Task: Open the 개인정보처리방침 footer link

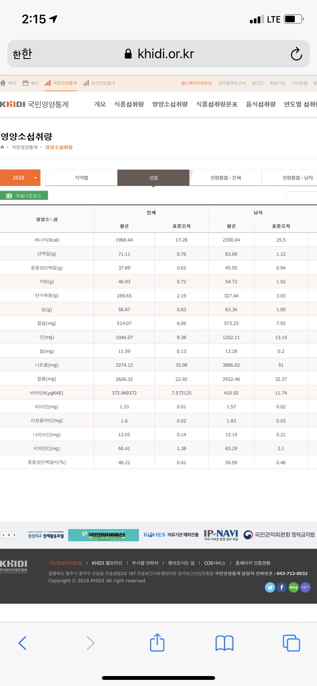Action: coord(65,563)
